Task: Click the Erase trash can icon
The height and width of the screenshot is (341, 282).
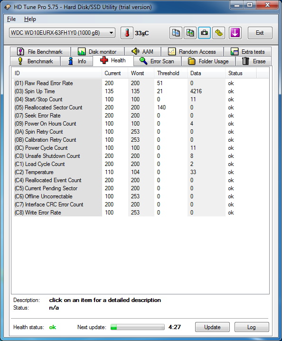Action: pos(245,61)
